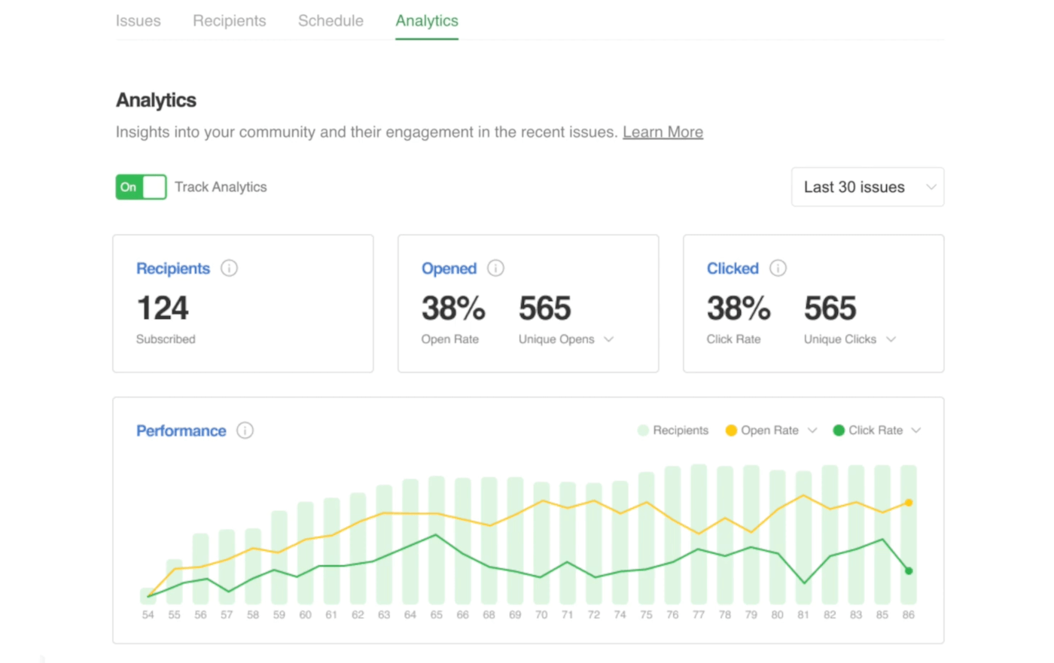Click the info icon beside Clicked
1054x663 pixels.
(x=778, y=268)
